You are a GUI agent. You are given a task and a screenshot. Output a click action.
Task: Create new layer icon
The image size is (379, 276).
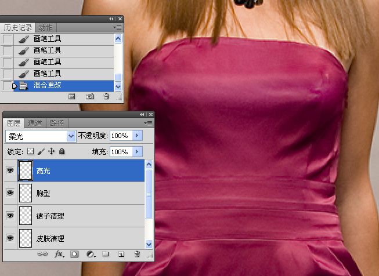point(121,254)
